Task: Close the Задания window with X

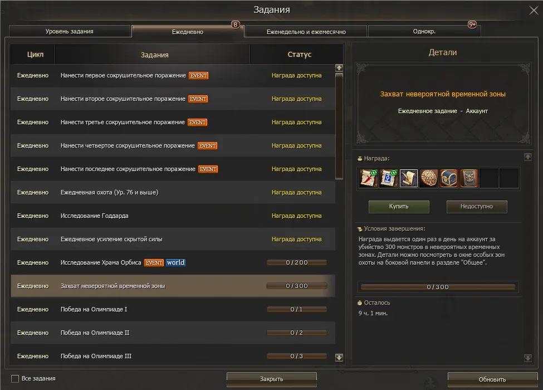Action: pyautogui.click(x=533, y=9)
